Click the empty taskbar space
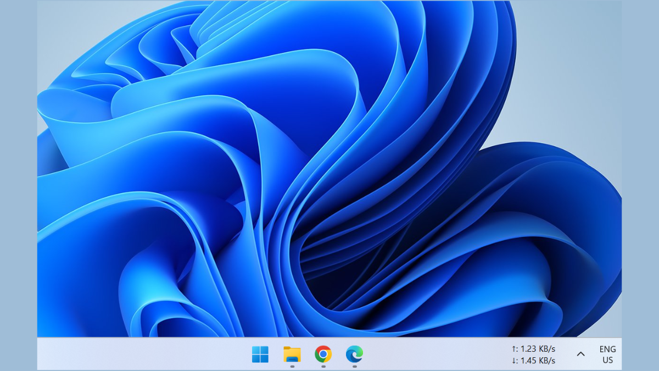This screenshot has width=659, height=371. pos(165,355)
